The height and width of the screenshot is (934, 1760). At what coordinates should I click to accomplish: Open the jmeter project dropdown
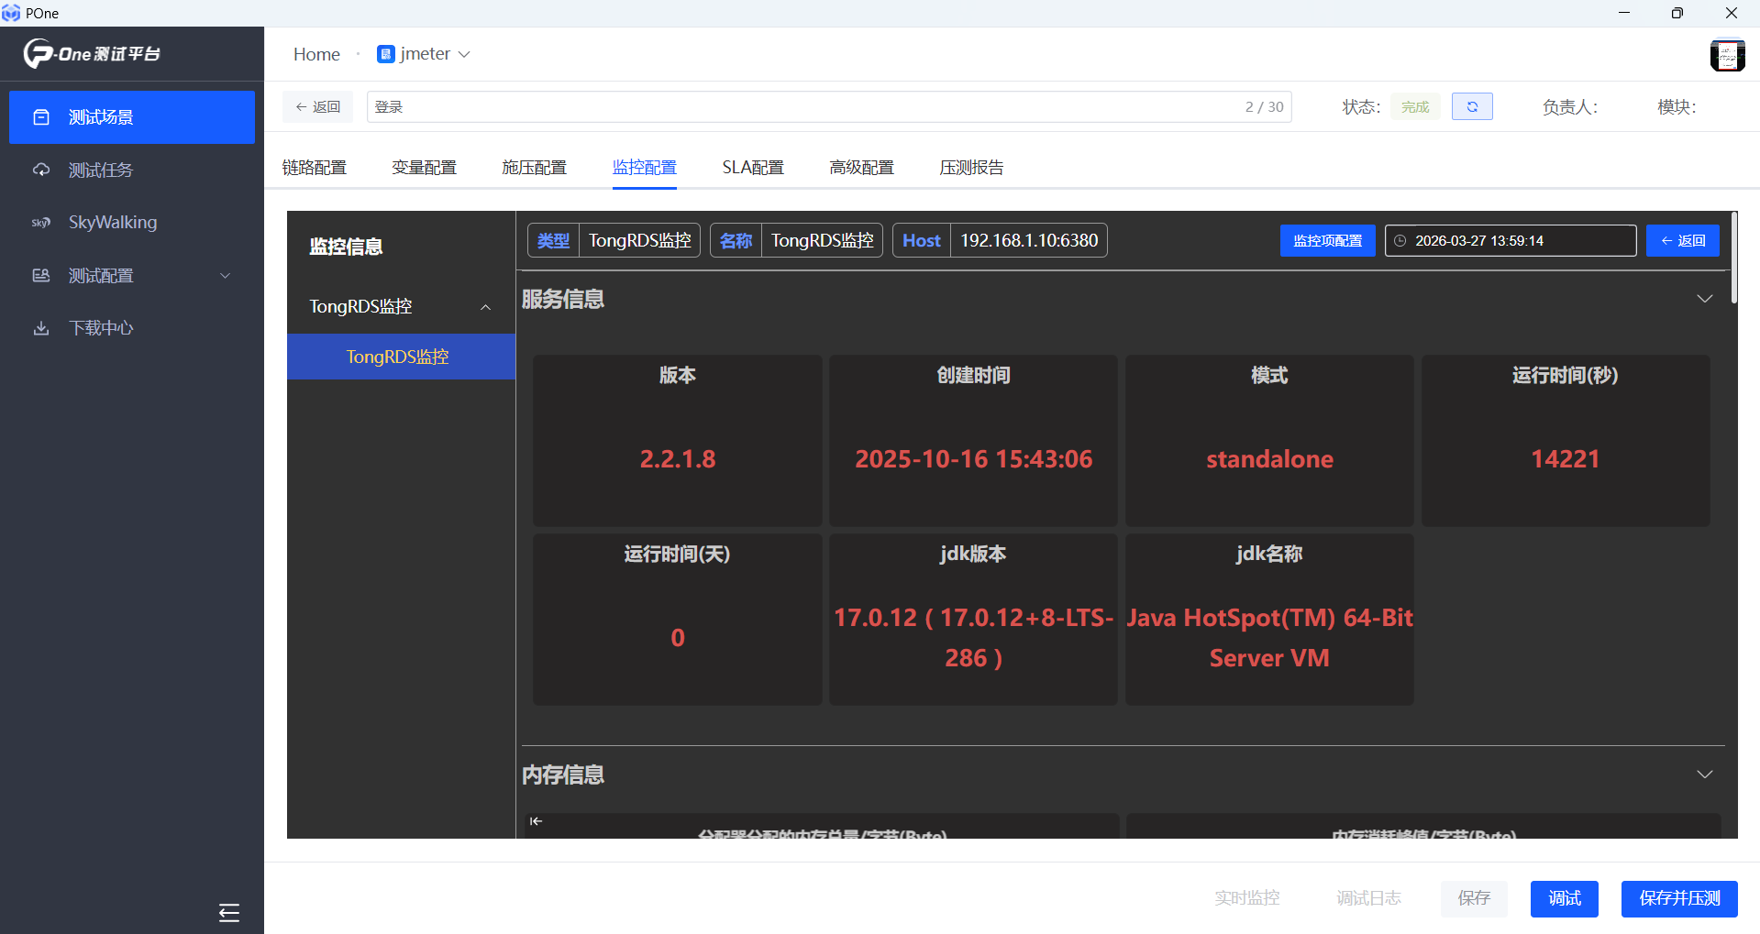[425, 54]
